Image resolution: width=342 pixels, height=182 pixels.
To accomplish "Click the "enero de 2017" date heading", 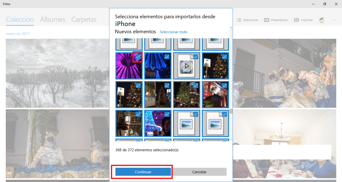I will click(18, 33).
